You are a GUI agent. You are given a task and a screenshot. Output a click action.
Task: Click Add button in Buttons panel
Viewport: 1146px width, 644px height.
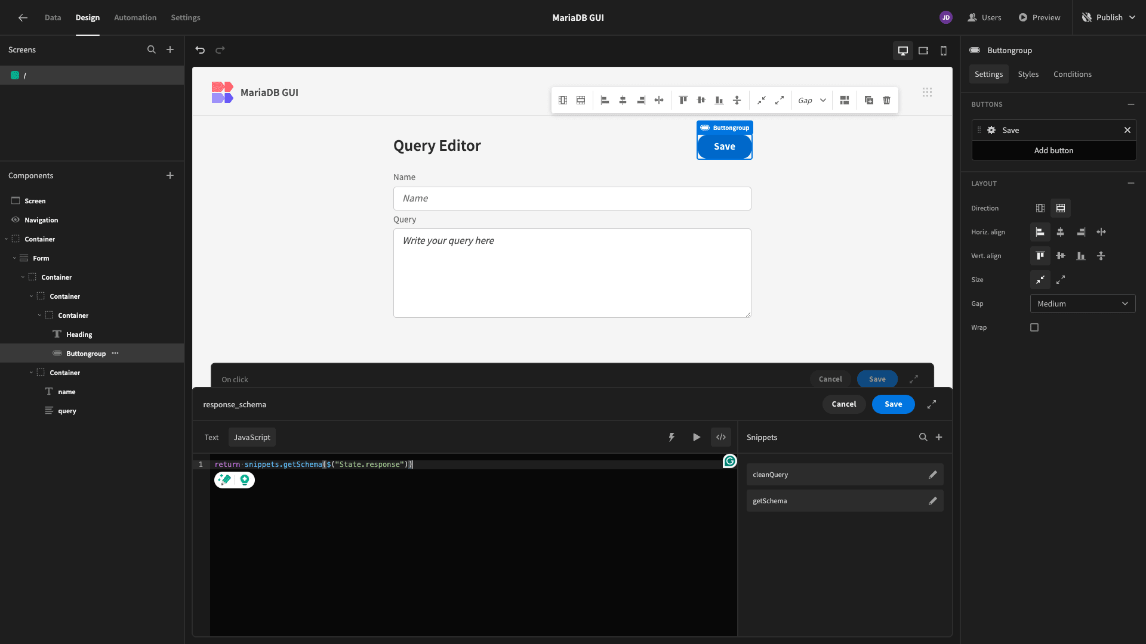tap(1054, 151)
